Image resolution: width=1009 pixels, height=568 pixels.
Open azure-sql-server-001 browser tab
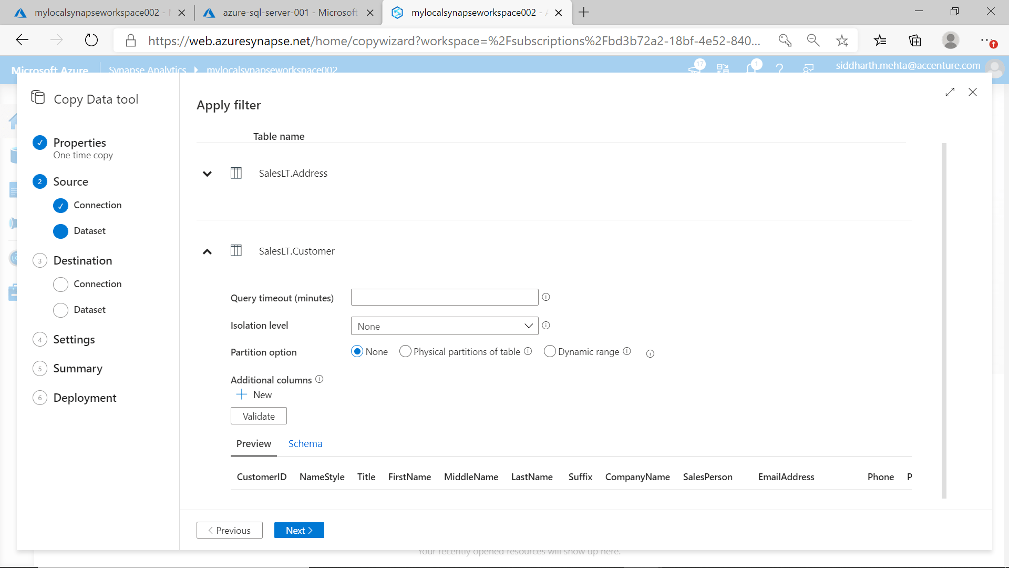click(284, 13)
